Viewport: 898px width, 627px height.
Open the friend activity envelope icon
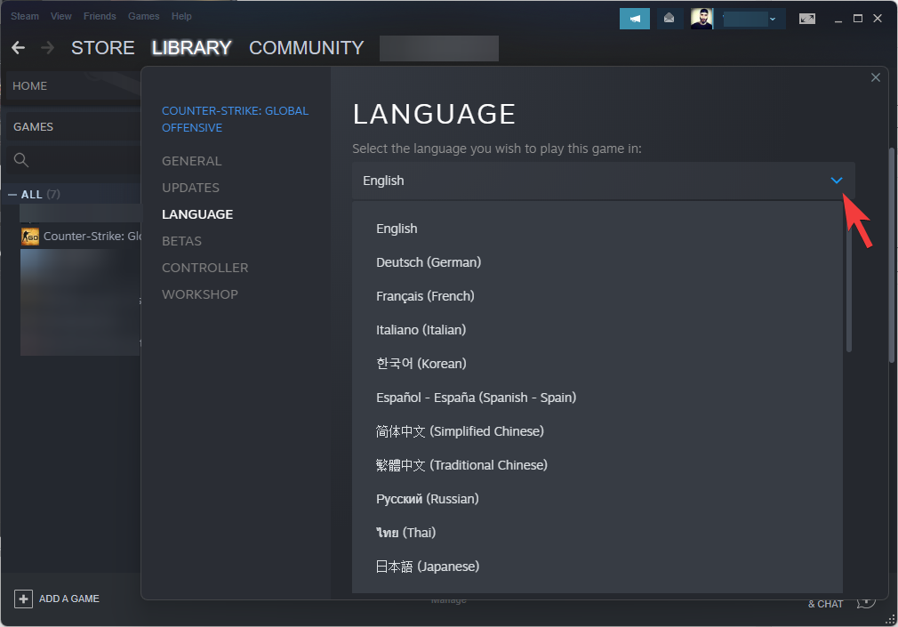(x=669, y=19)
